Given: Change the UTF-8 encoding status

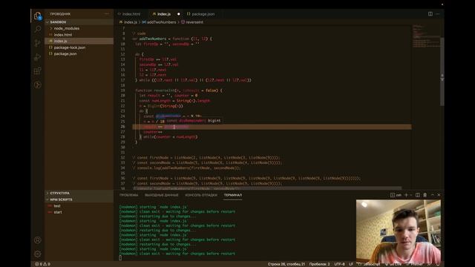Looking at the screenshot, I should click(x=339, y=264).
